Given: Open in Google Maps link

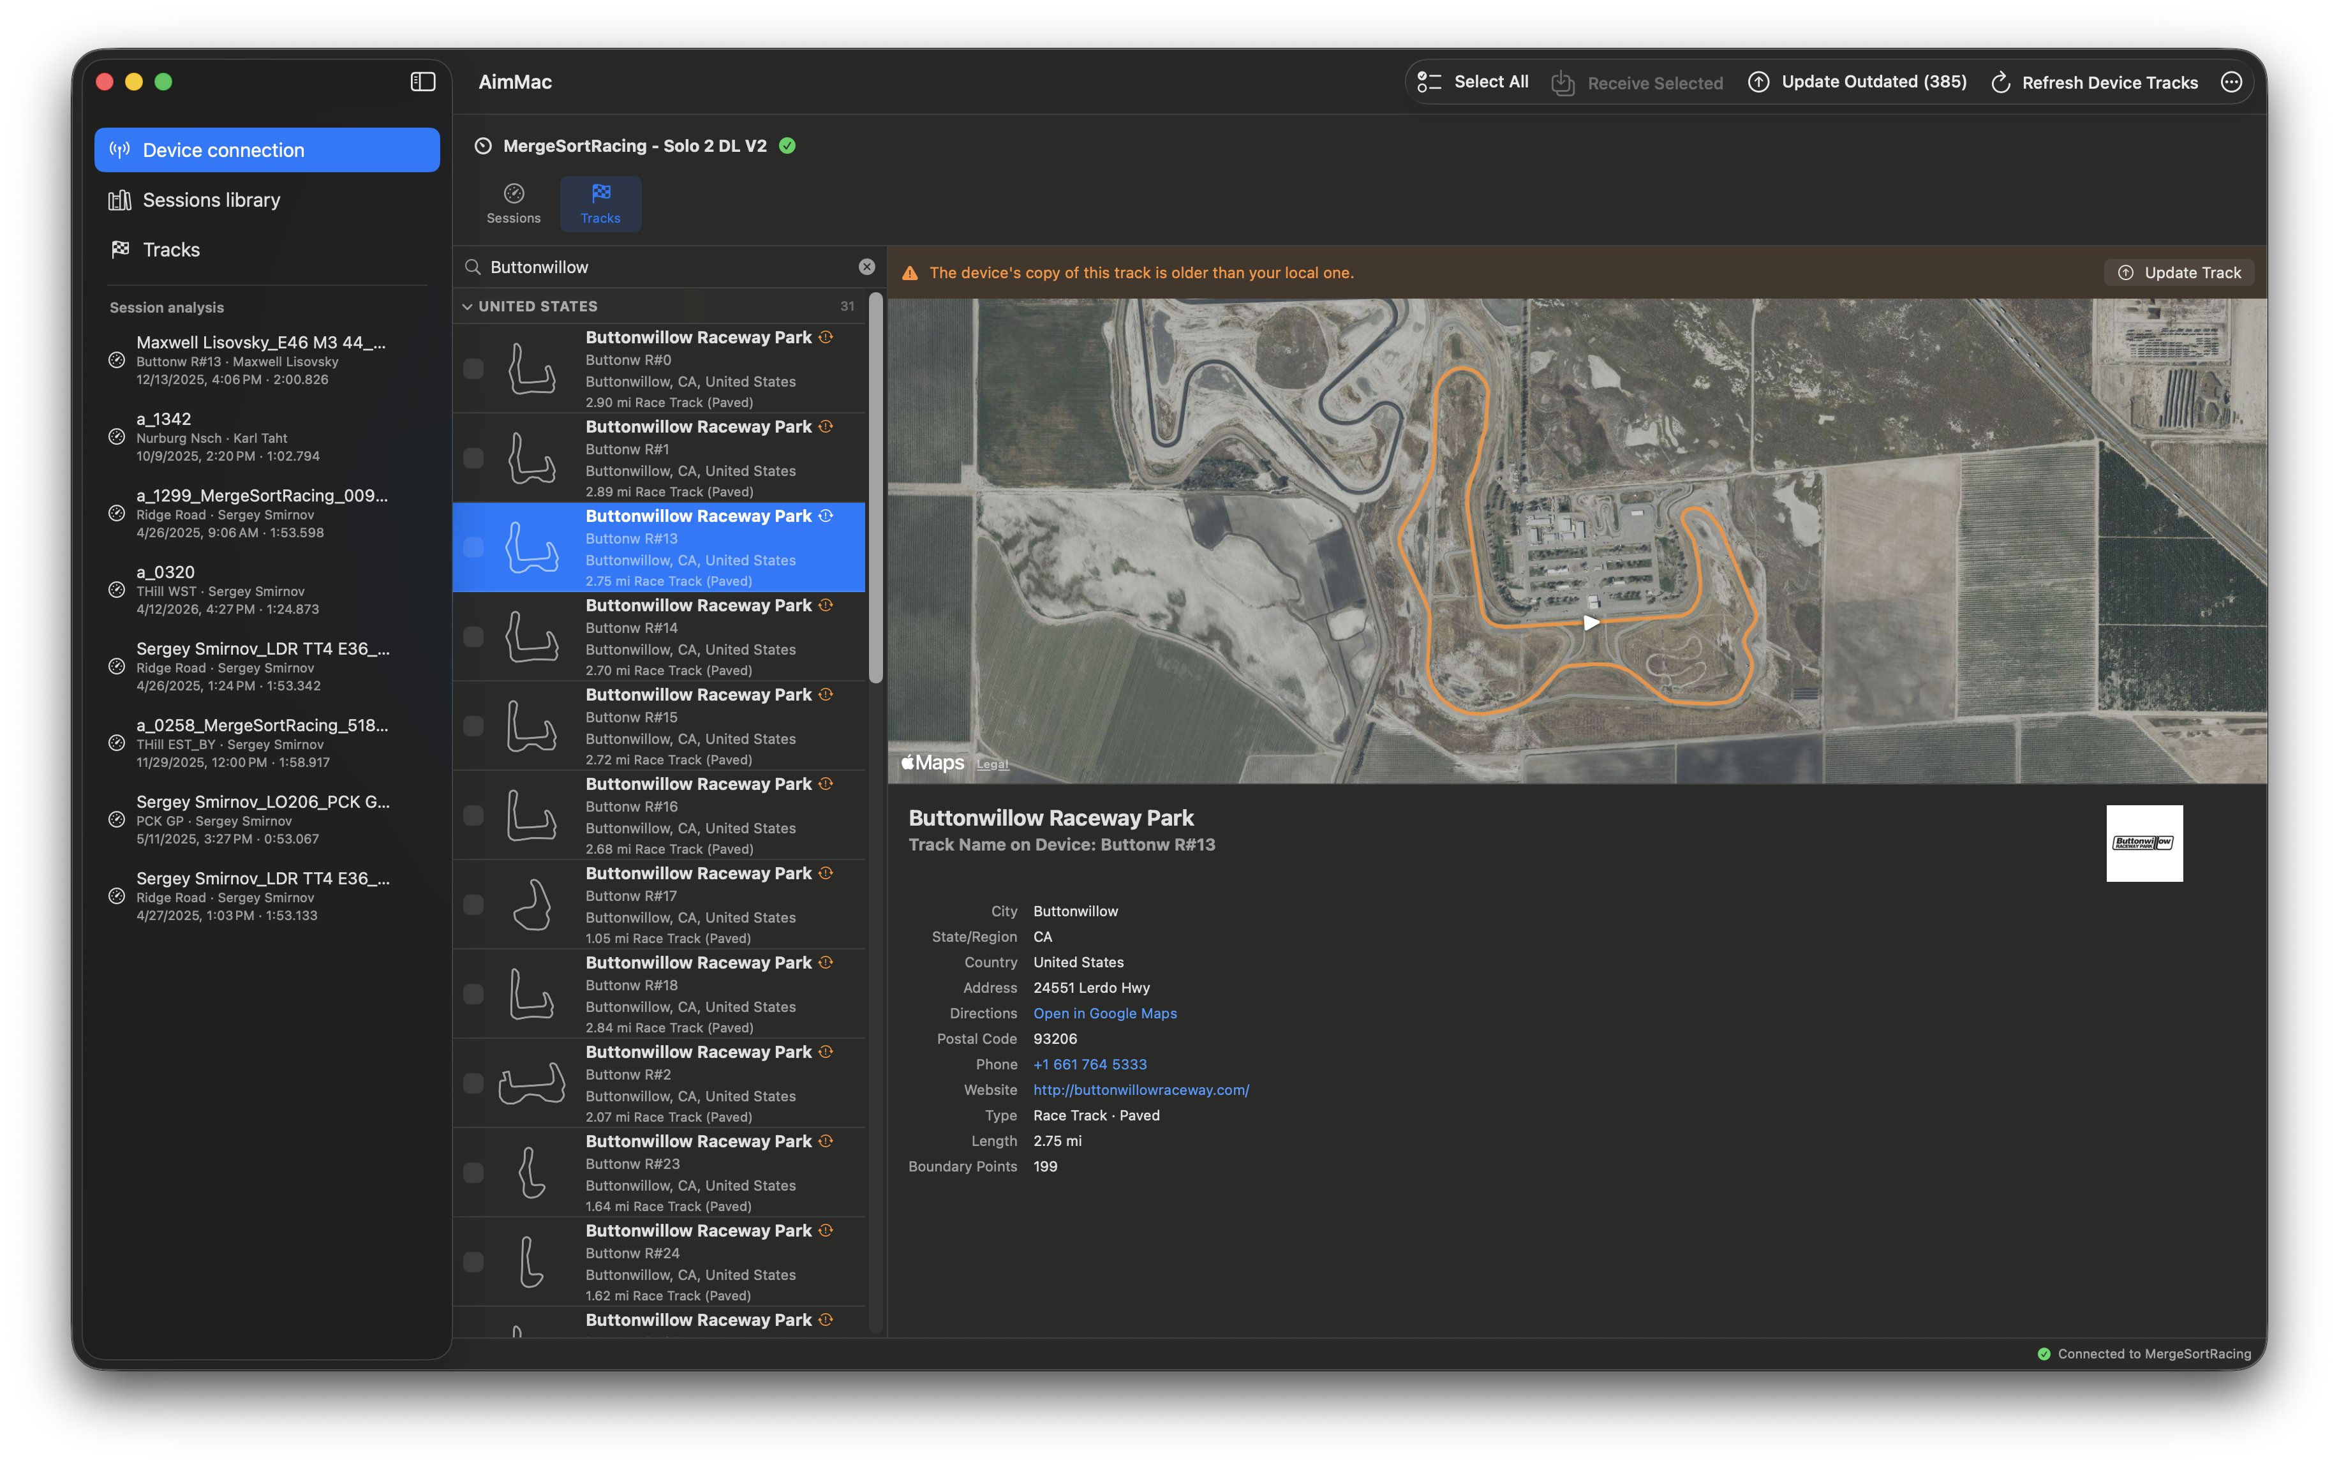Looking at the screenshot, I should coord(1104,1013).
